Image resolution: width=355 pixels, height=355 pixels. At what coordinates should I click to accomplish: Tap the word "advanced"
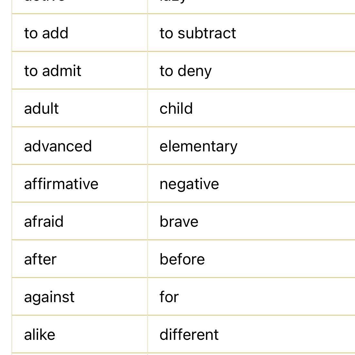(58, 146)
